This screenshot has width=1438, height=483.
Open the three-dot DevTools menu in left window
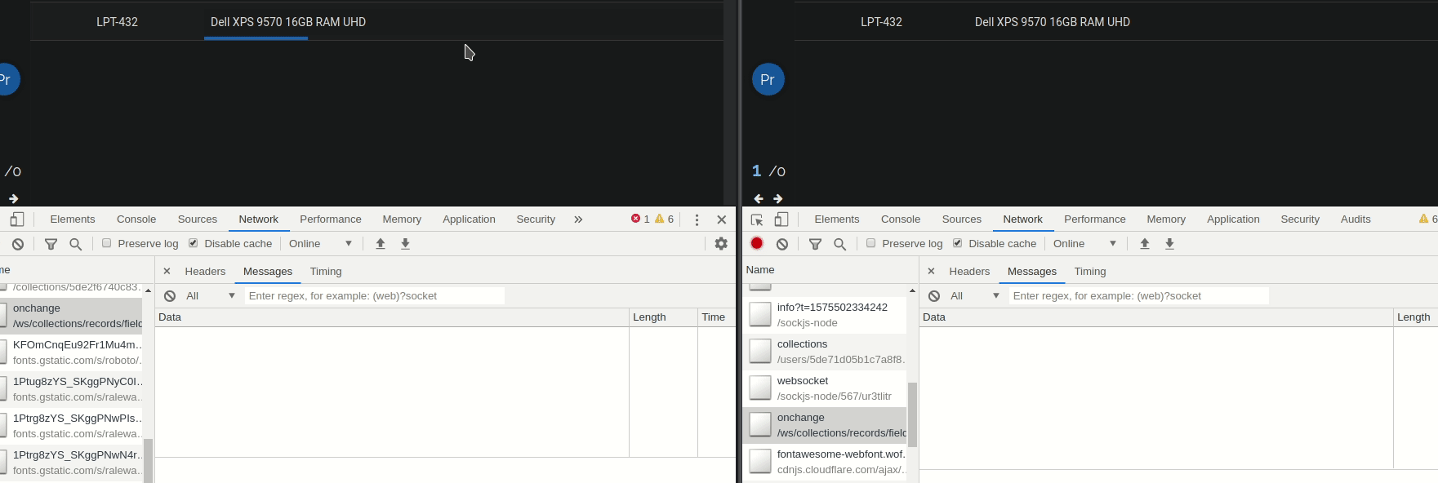point(697,219)
